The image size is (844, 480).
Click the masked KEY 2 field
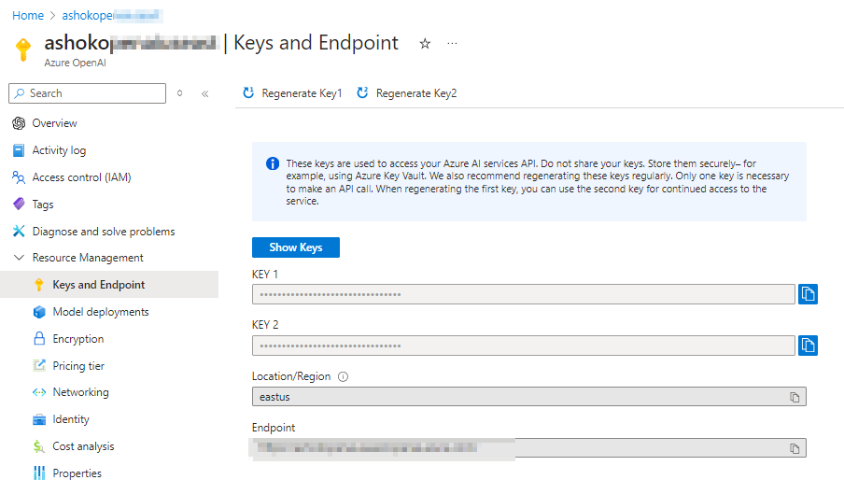click(523, 346)
